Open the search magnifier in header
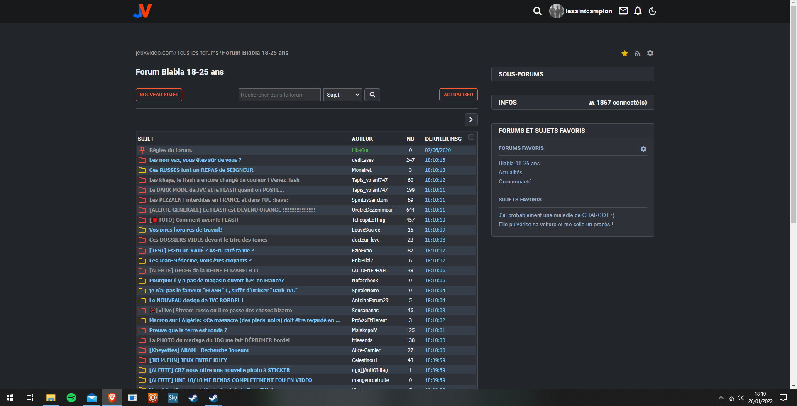Viewport: 797px width, 406px height. click(537, 11)
